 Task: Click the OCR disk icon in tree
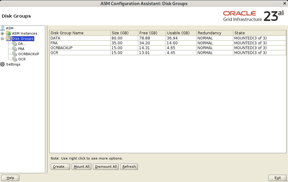pos(15,59)
